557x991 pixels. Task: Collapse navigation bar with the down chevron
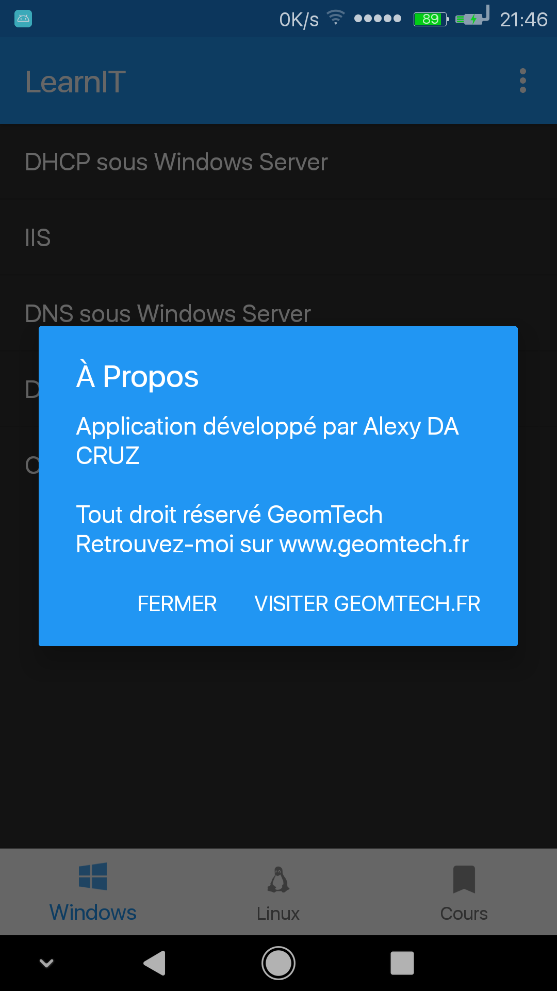(46, 963)
